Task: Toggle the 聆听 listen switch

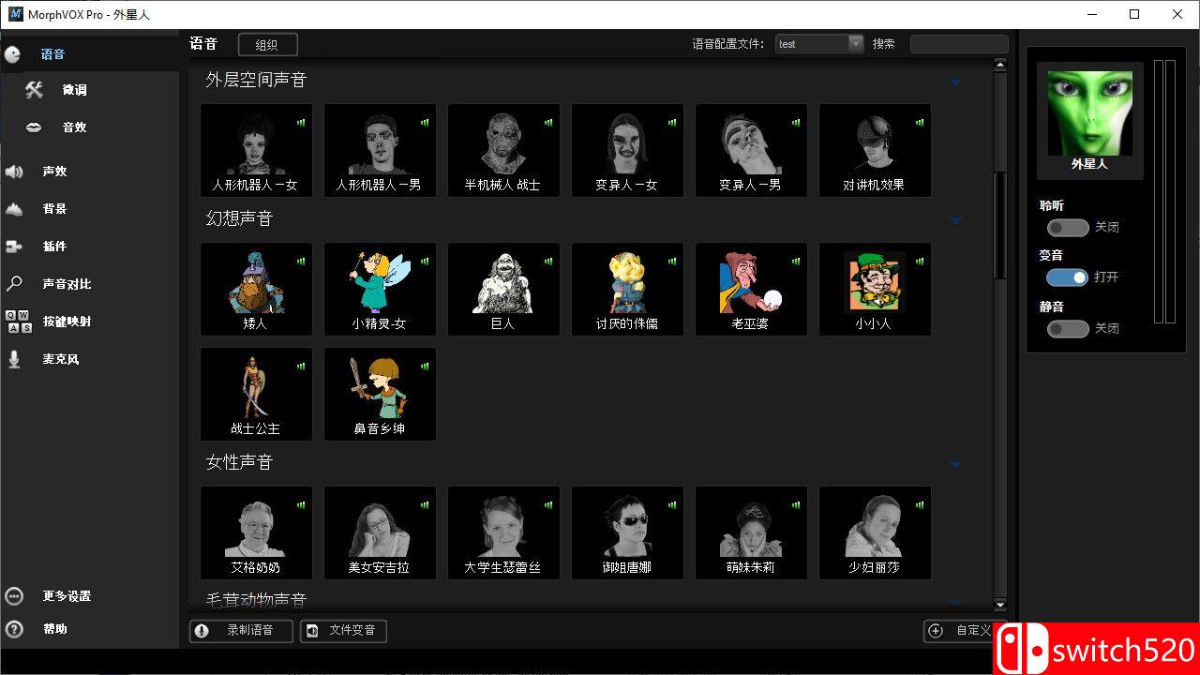Action: pos(1068,227)
